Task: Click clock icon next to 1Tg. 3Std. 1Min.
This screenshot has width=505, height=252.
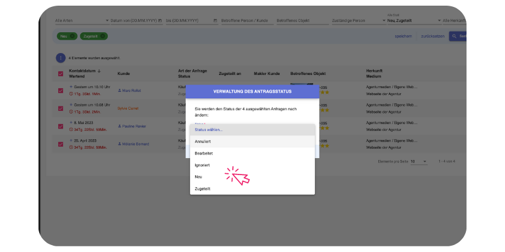Action: pyautogui.click(x=71, y=94)
